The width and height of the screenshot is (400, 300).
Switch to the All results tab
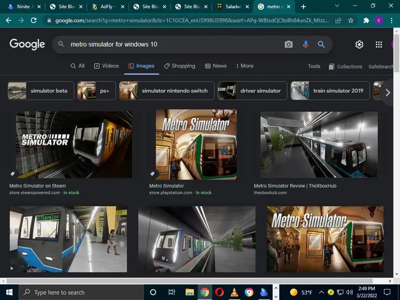(78, 66)
